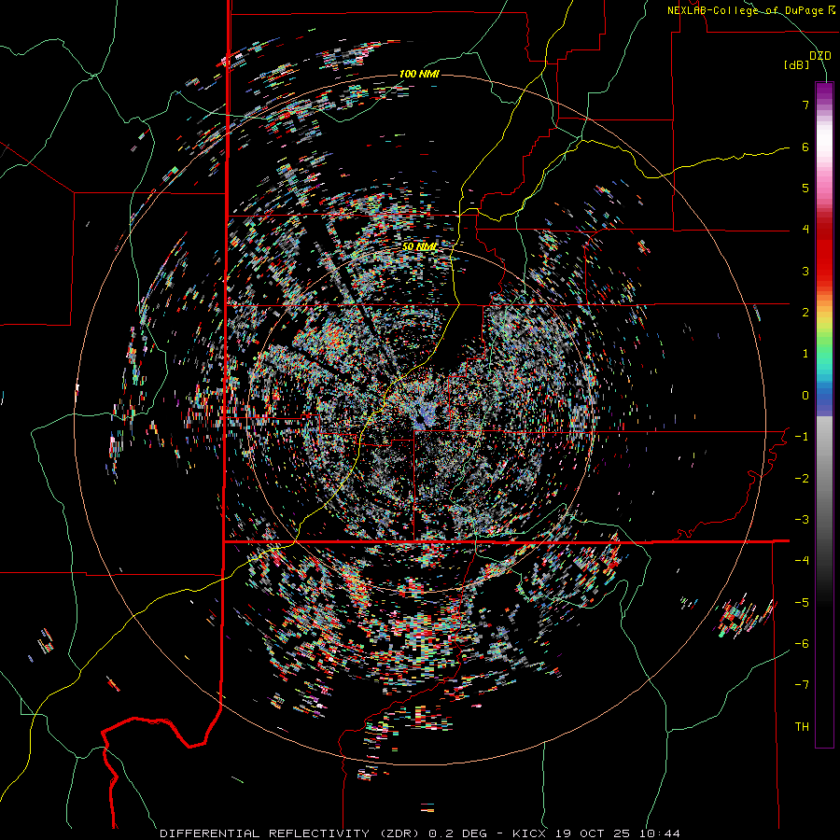Click the 19 OCT 25 10:44 timestamp
Viewport: 840px width, 840px height.
(616, 833)
